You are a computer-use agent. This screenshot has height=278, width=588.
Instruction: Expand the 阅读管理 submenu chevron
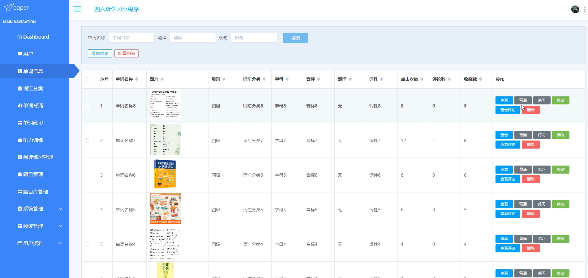tap(60, 226)
